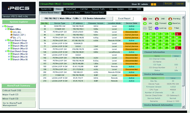
Task: Expand Branch Office 04 node
Action: [x=9, y=54]
